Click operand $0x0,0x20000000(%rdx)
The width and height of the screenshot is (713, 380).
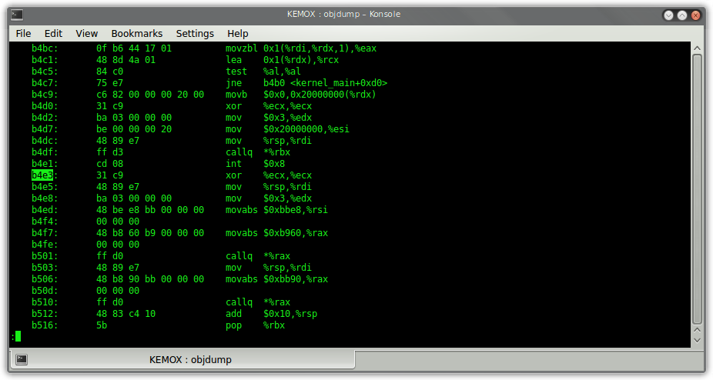320,95
